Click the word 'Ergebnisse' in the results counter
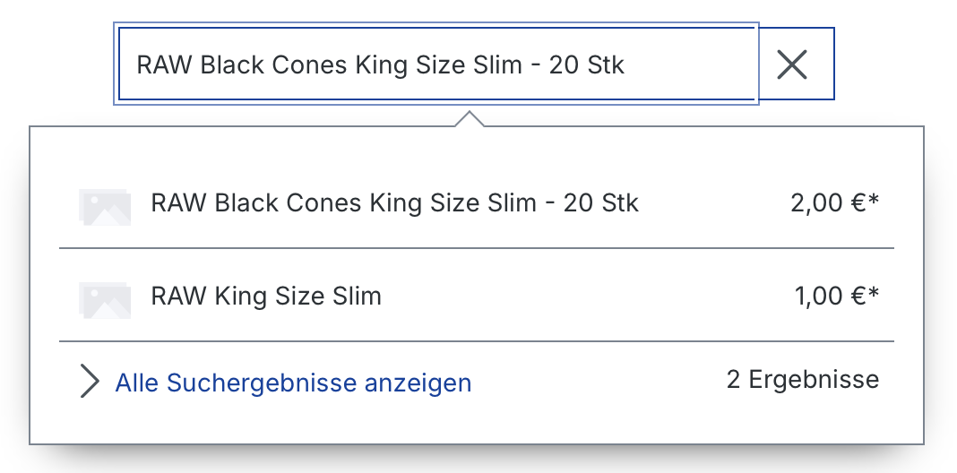 pyautogui.click(x=814, y=380)
